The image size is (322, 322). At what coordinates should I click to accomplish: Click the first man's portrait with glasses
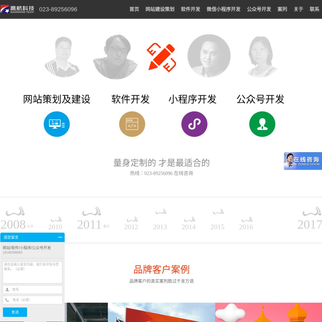click(62, 57)
